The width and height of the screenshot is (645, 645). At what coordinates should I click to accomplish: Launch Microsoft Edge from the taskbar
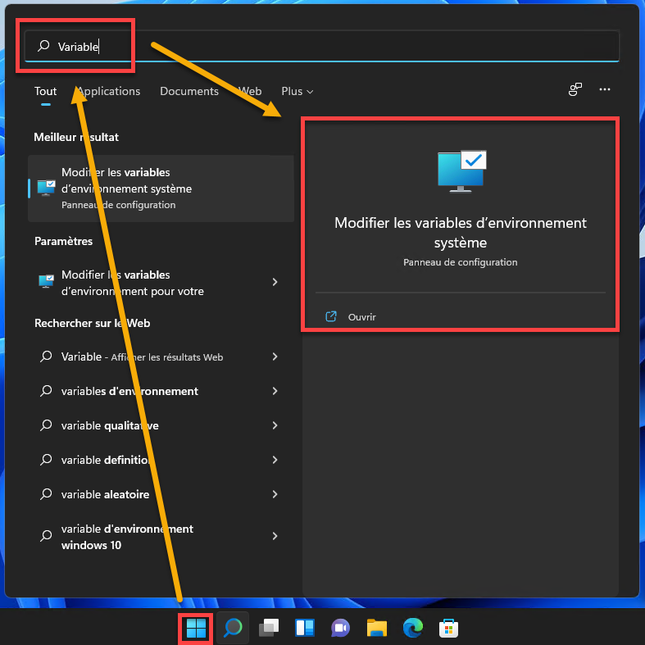click(412, 628)
